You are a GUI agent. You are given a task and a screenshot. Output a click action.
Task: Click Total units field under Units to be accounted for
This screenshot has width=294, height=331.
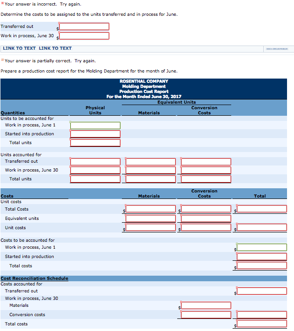click(x=95, y=143)
